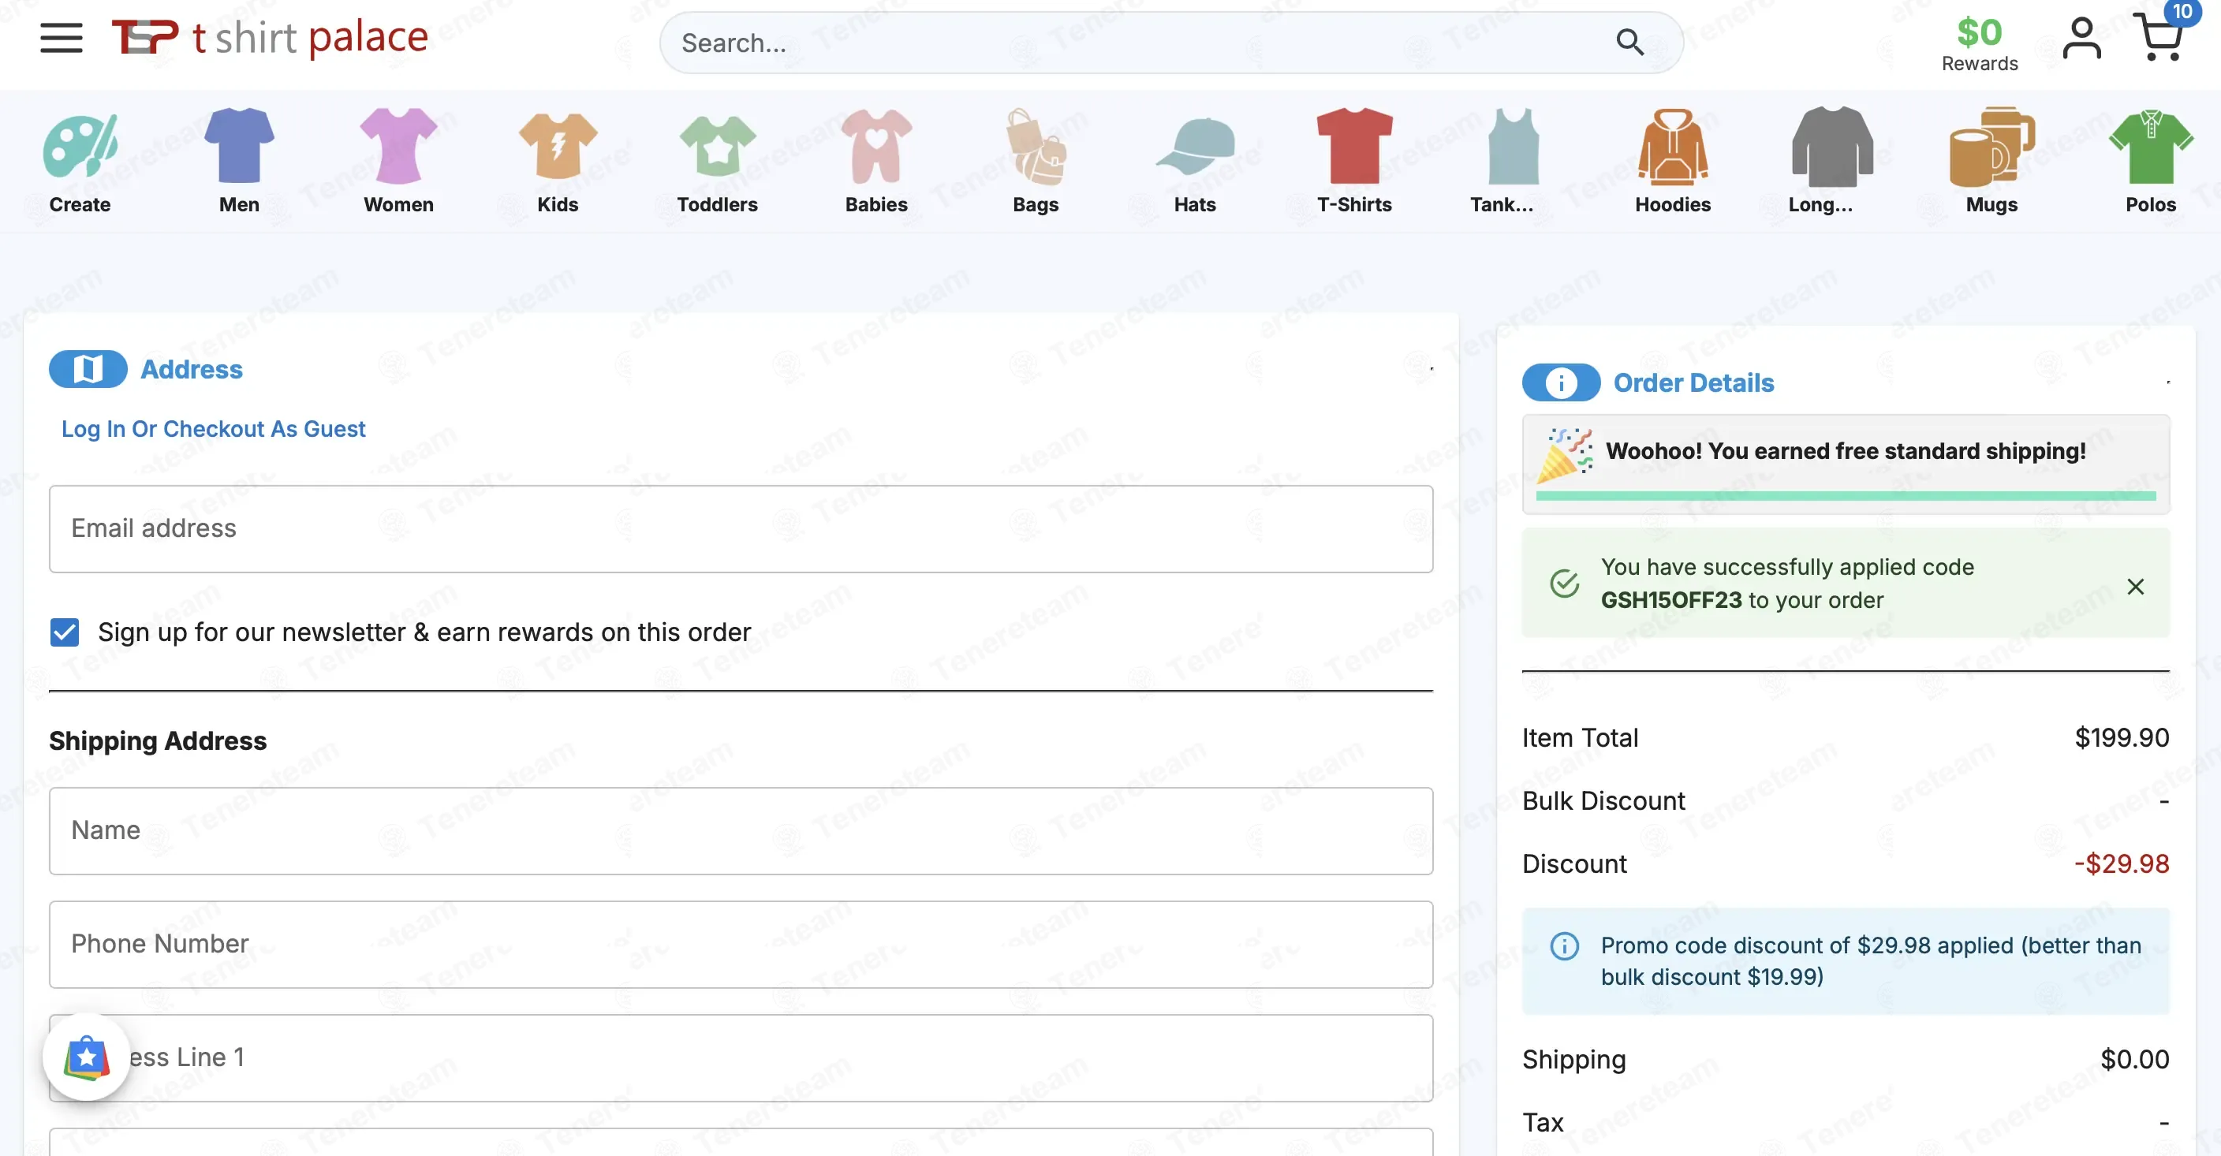Click the Shipping Address heading
2221x1156 pixels.
pyautogui.click(x=158, y=740)
